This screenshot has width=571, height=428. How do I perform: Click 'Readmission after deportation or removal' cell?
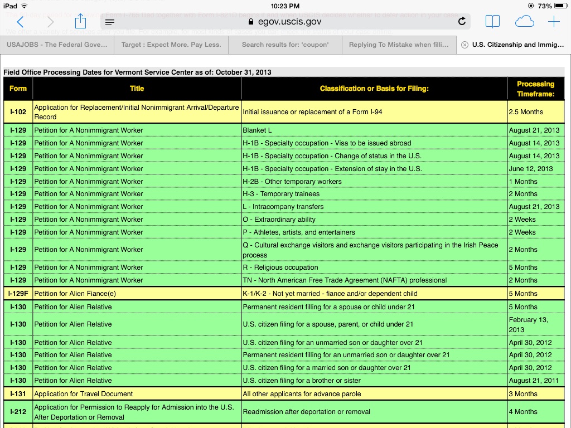tap(374, 412)
